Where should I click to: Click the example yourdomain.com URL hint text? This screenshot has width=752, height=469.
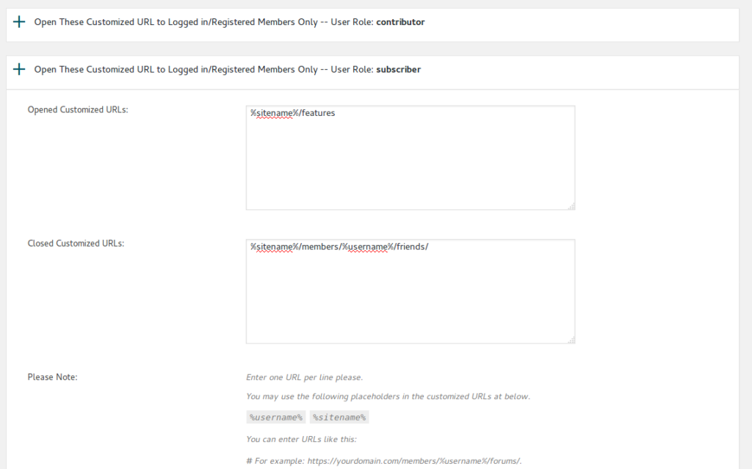384,460
